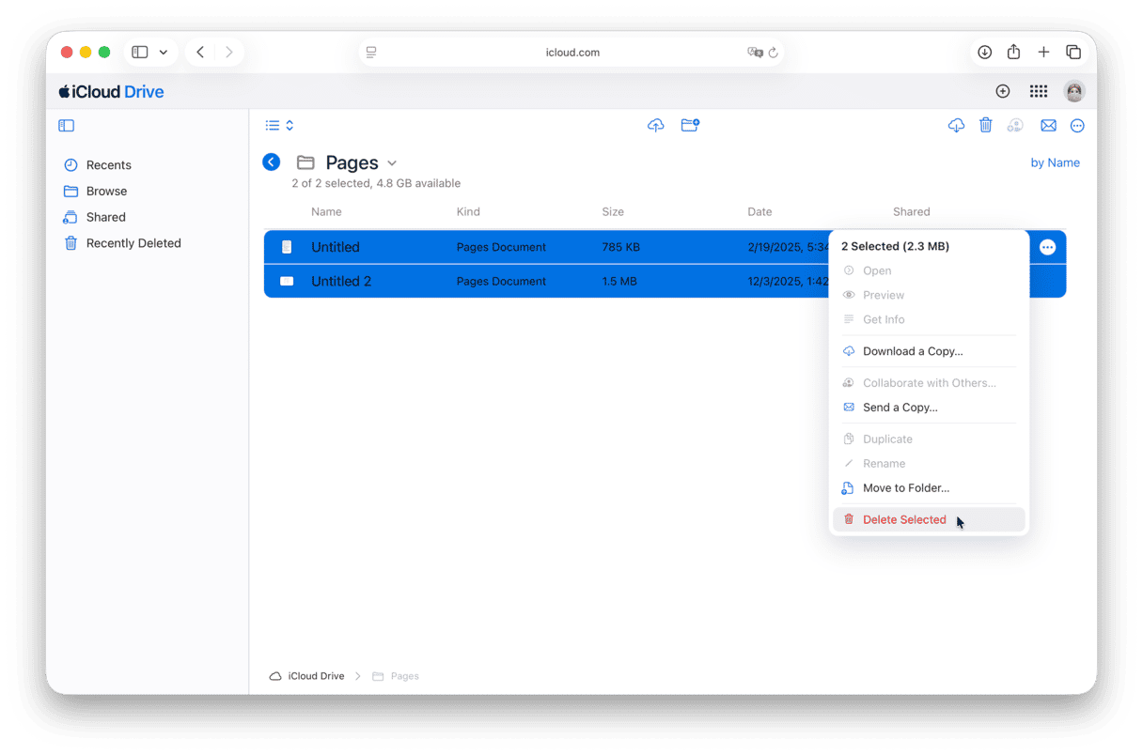
Task: Choose Download a Copy menu option
Action: (x=912, y=351)
